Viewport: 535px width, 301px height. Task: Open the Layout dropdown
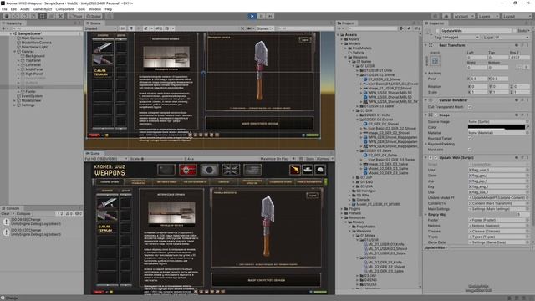tap(517, 16)
